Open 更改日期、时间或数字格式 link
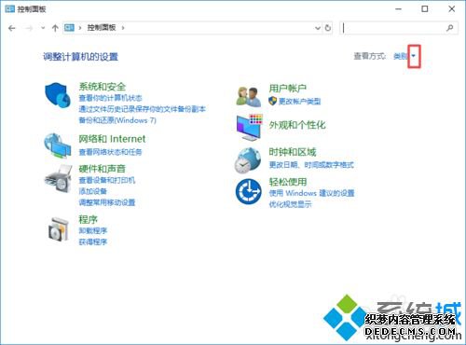The image size is (466, 345). click(x=311, y=165)
